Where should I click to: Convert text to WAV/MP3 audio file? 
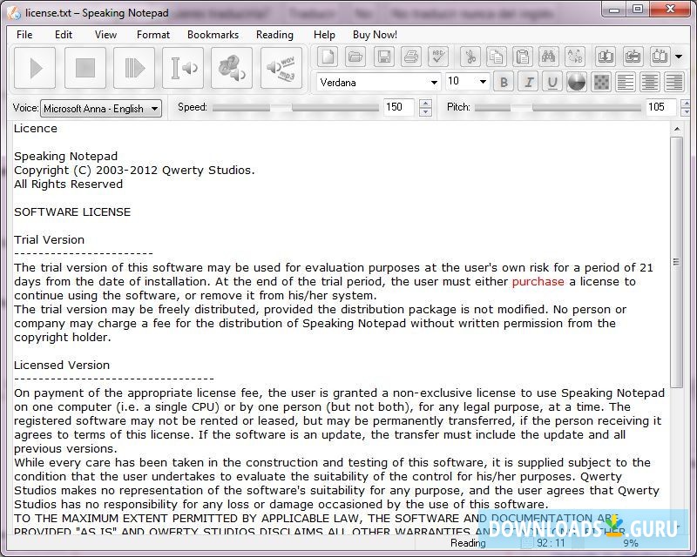click(x=281, y=68)
